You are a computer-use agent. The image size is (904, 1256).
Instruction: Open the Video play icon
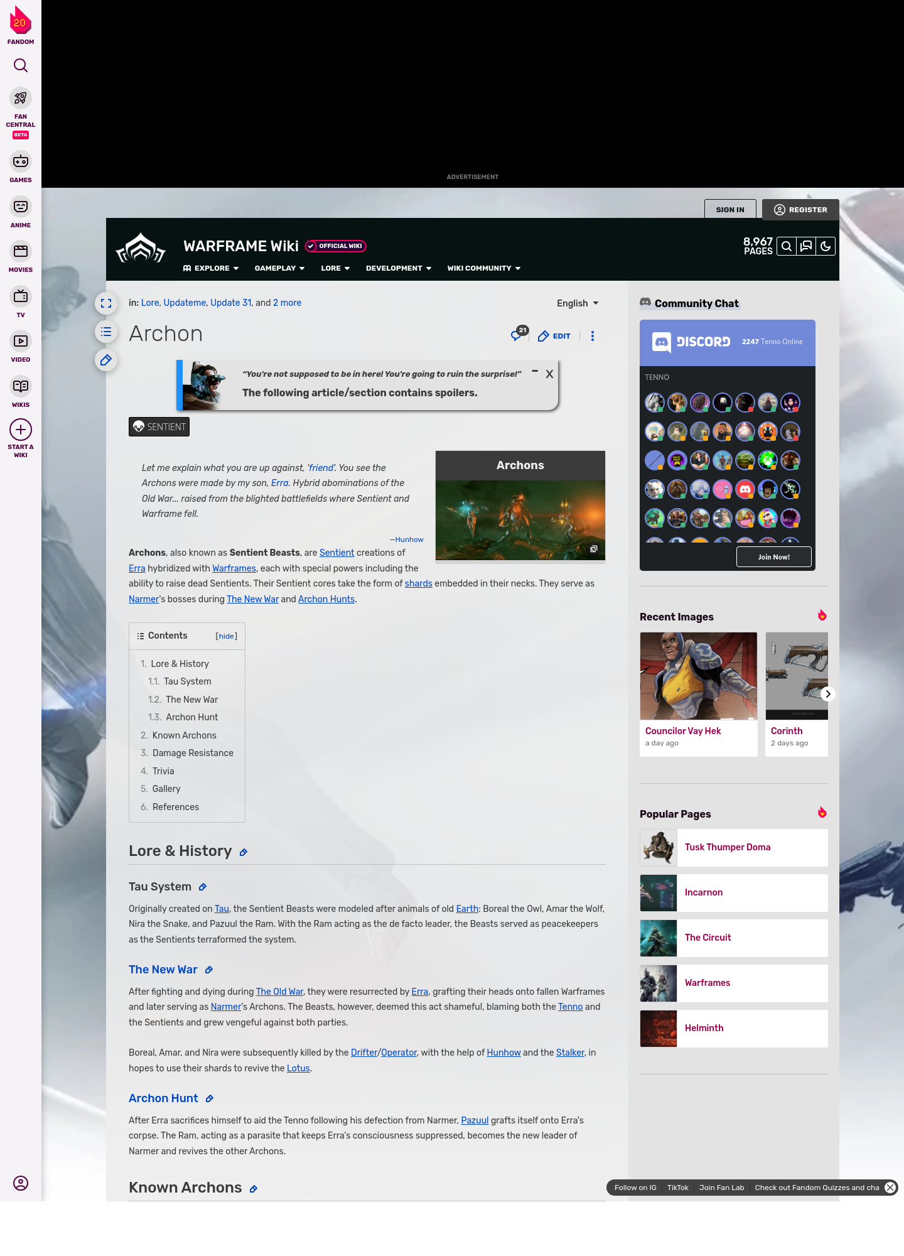[21, 341]
